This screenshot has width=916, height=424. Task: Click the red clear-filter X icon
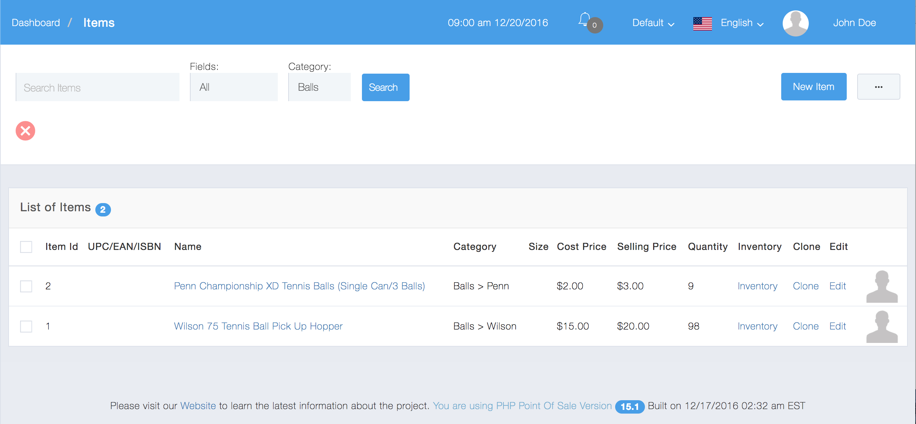coord(25,131)
